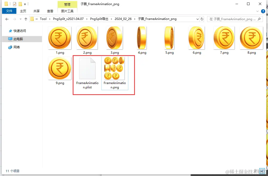Select the FrameAnimation.png sprite sheet thumbnail
Viewport: 268px width, 176px height.
pyautogui.click(x=114, y=68)
